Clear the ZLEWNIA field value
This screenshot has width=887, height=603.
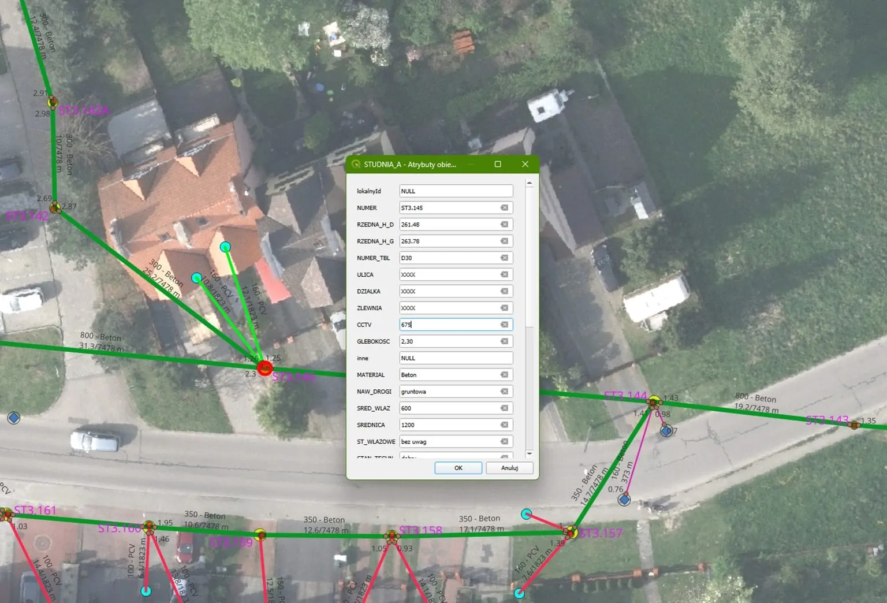(504, 308)
